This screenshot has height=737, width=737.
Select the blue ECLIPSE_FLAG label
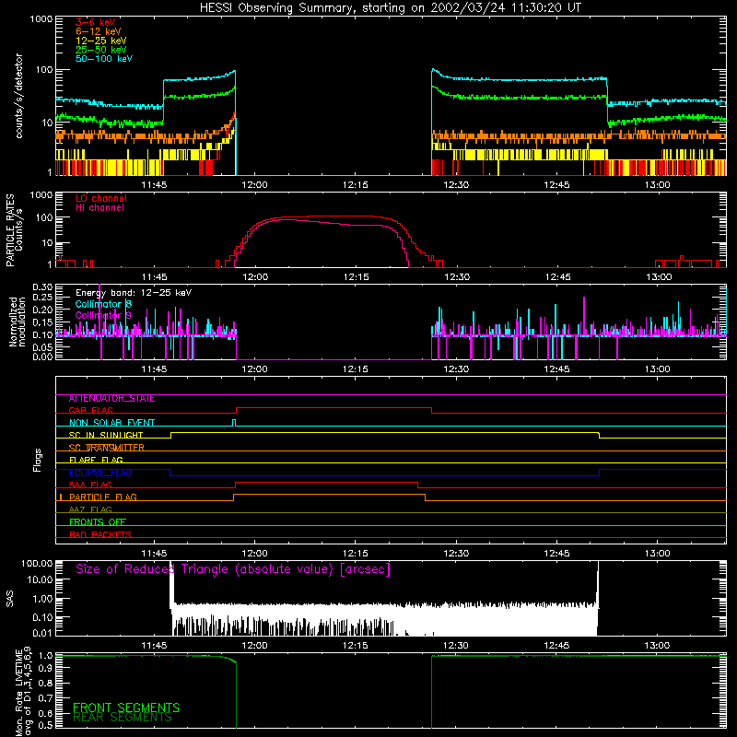pos(100,473)
